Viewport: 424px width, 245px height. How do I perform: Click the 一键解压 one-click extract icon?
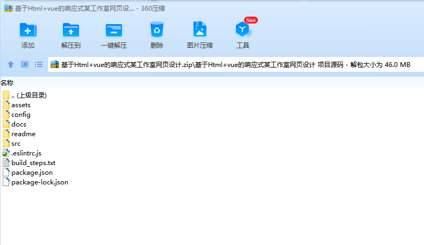tap(114, 29)
